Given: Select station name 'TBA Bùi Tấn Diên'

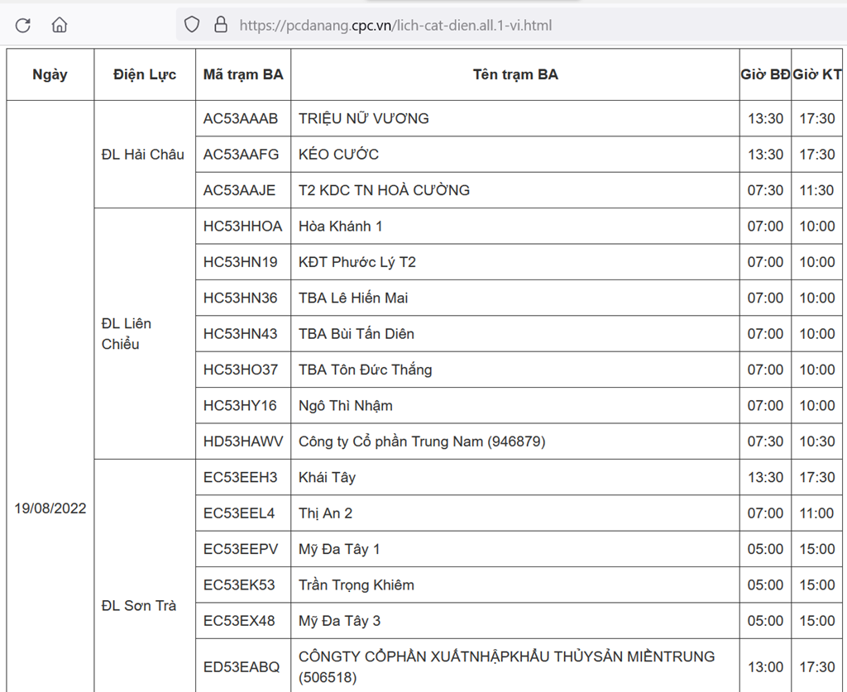Looking at the screenshot, I should [357, 333].
